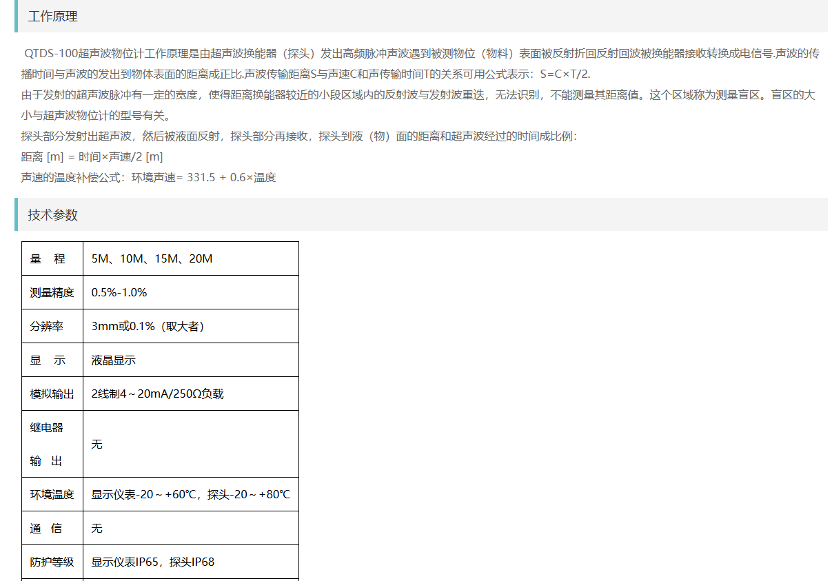Select the 测量精度 label cell

(x=52, y=293)
